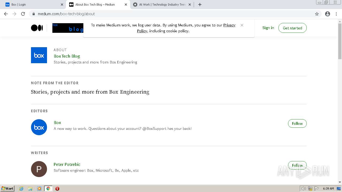342x192 pixels.
Task: Focus the address bar URL
Action: (x=66, y=14)
